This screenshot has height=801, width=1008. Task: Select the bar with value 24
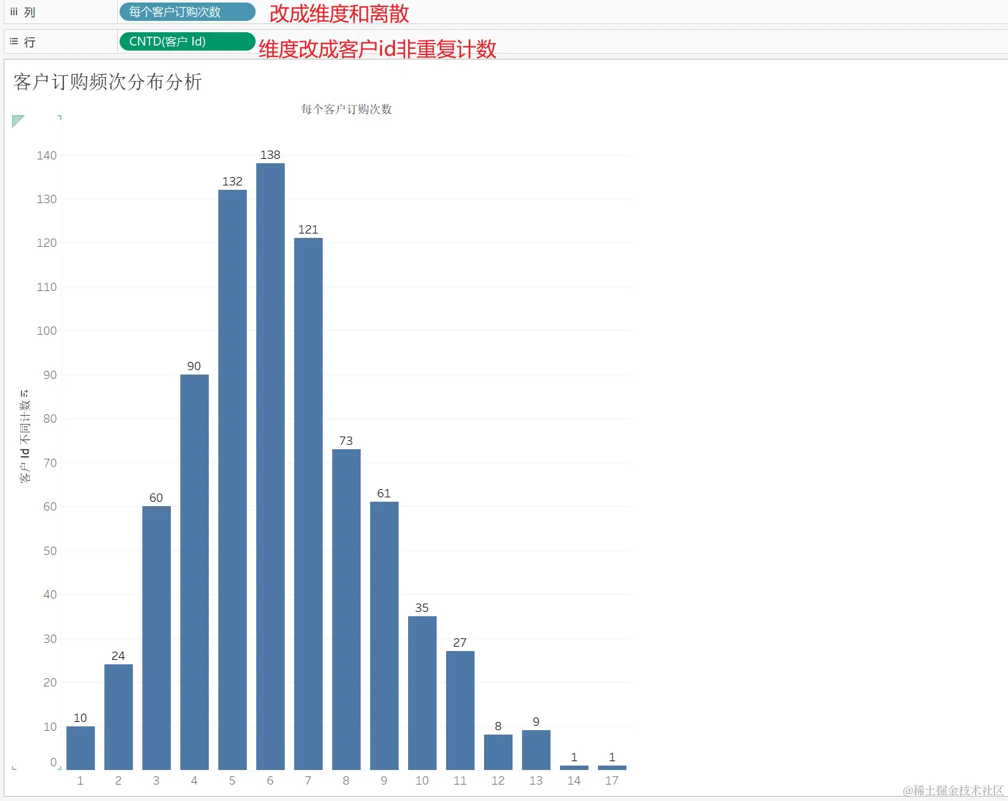click(x=118, y=717)
